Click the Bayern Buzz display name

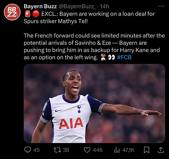coord(40,6)
